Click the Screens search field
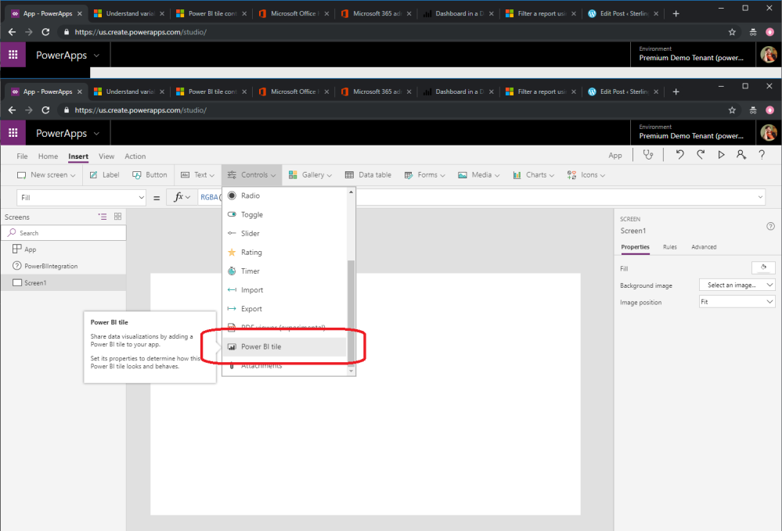This screenshot has height=531, width=782. tap(63, 233)
